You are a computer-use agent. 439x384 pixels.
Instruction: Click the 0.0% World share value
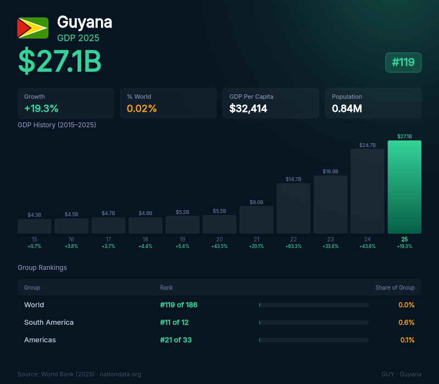(407, 305)
